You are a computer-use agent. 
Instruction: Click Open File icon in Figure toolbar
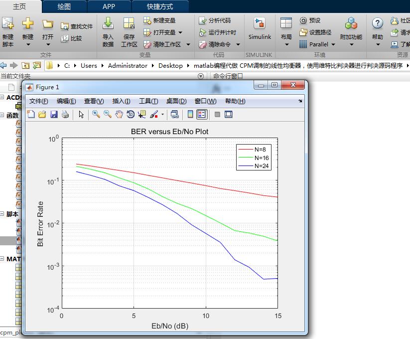[42, 114]
